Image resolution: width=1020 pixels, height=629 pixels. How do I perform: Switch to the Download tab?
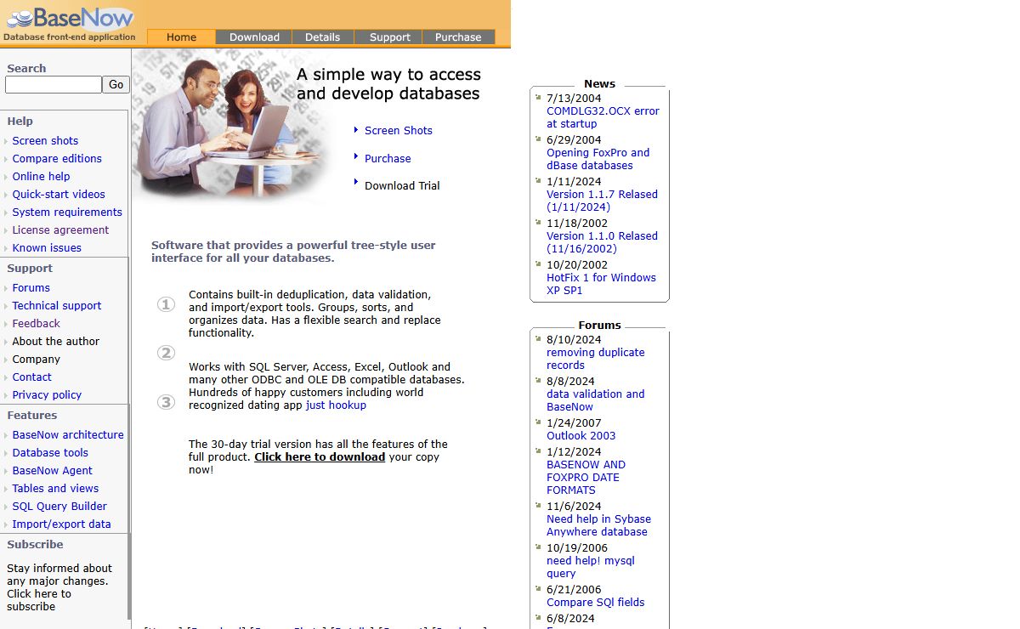tap(254, 37)
